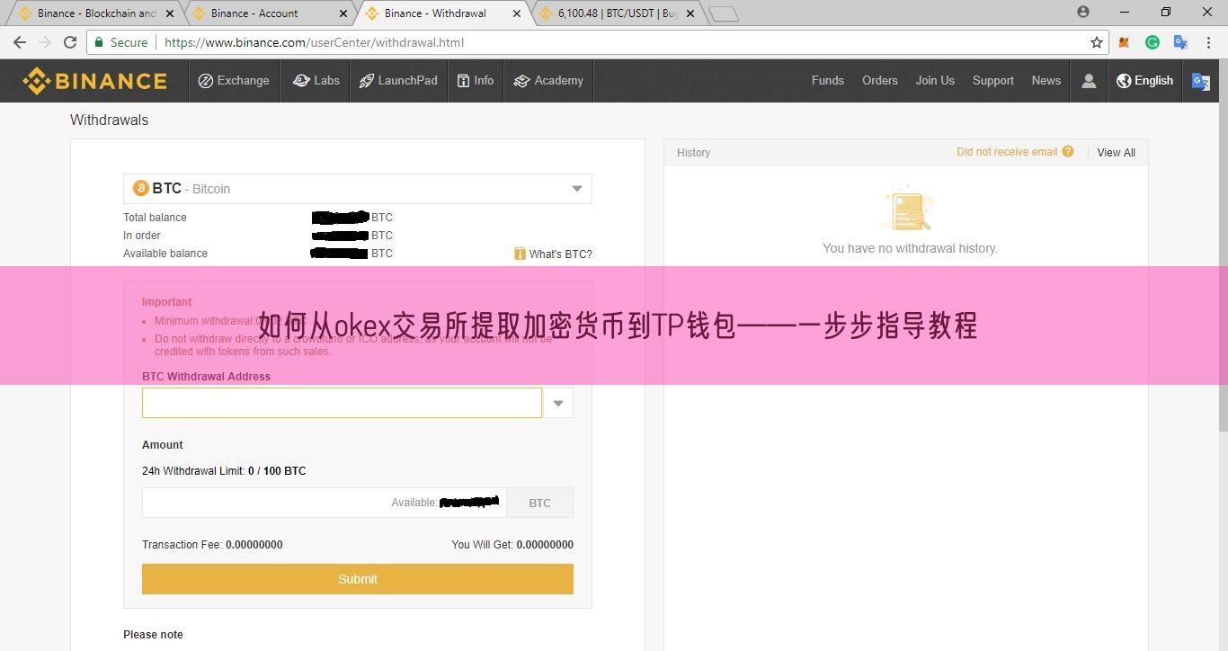Select the Binance - Withdrawal tab

[x=435, y=13]
